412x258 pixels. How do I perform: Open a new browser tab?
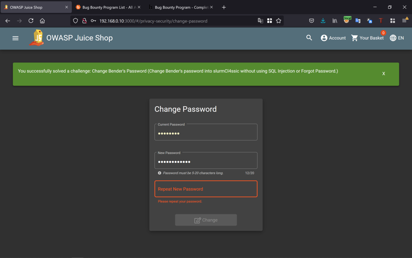pos(224,7)
